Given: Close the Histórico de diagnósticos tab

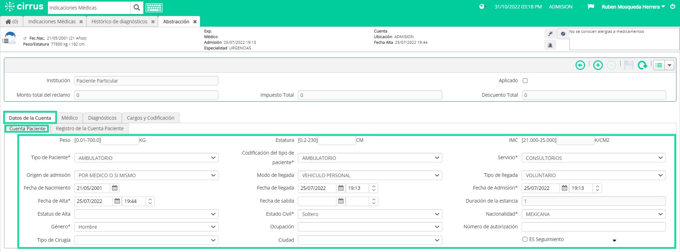Looking at the screenshot, I should 153,22.
